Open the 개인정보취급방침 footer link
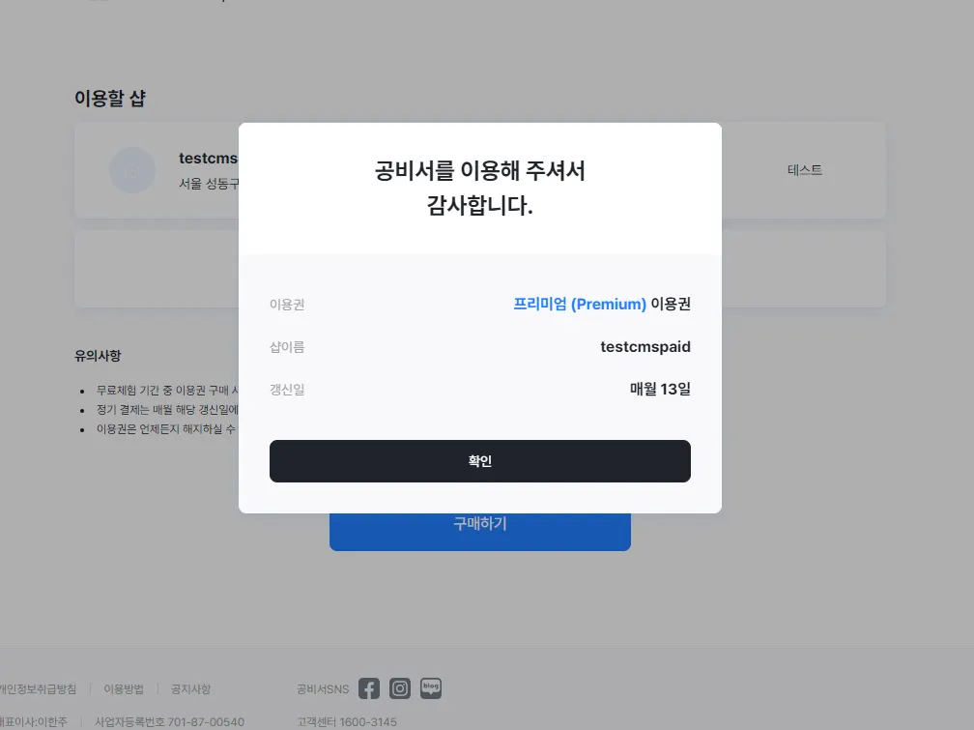This screenshot has height=730, width=974. pyautogui.click(x=38, y=689)
